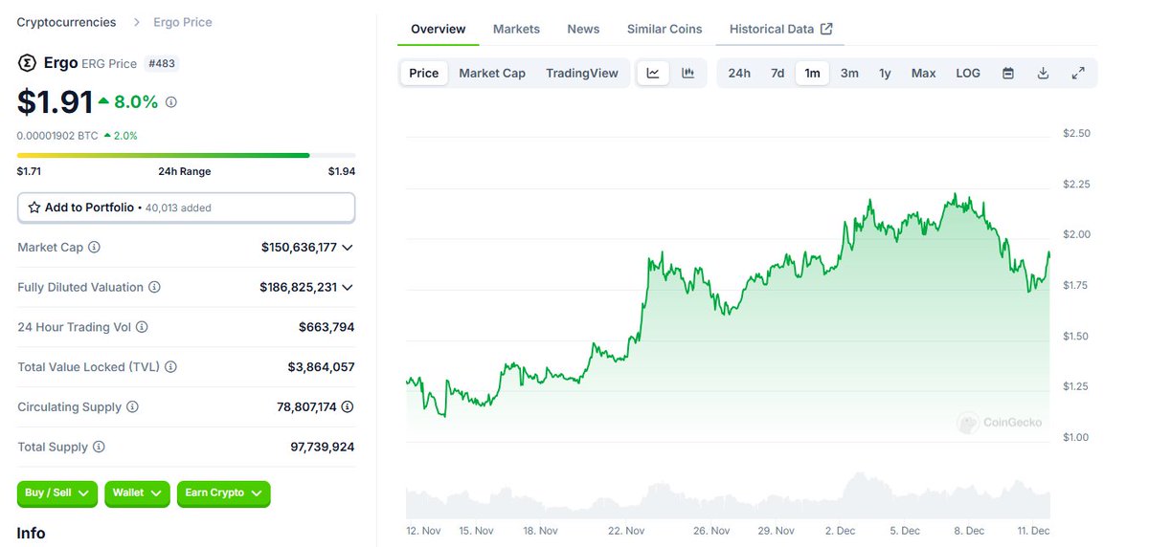
Task: Click Add to Portfolio button
Action: tap(186, 208)
